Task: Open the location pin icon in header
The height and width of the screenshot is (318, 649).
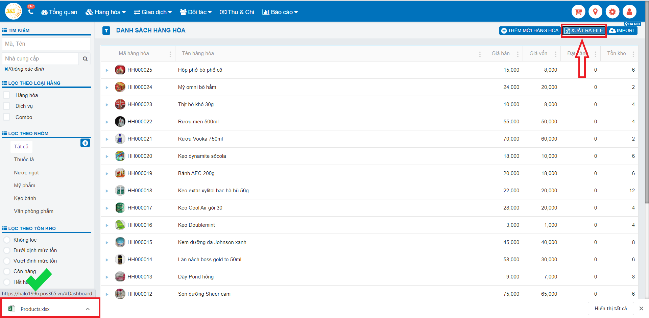Action: pyautogui.click(x=595, y=12)
